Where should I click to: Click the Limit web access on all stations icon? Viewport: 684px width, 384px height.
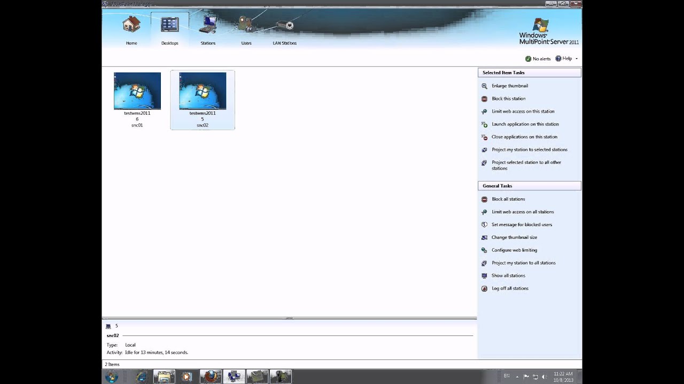(484, 212)
